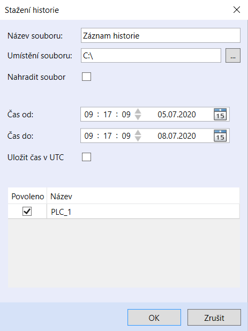Select hours value in Čas od
The width and height of the screenshot is (248, 331).
coord(88,115)
